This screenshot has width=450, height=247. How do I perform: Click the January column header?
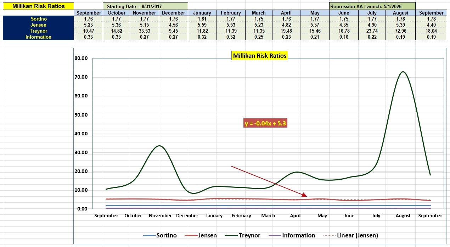click(202, 13)
